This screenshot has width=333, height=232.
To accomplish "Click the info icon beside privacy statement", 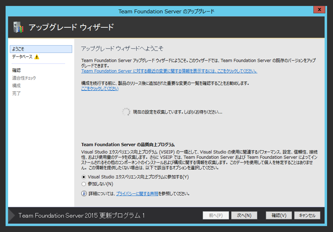I will coord(84,194).
